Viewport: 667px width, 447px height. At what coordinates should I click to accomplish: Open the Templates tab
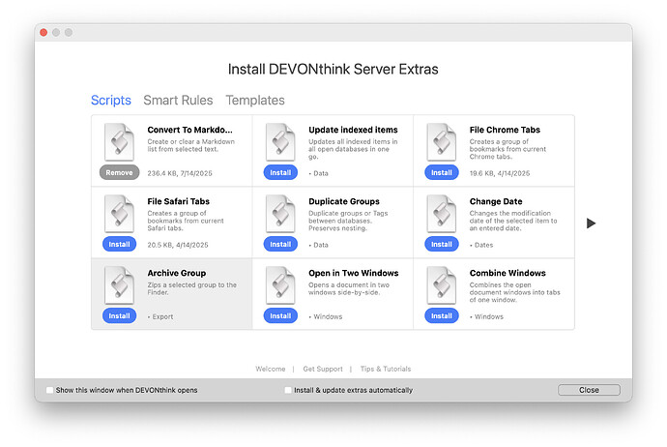coord(255,100)
